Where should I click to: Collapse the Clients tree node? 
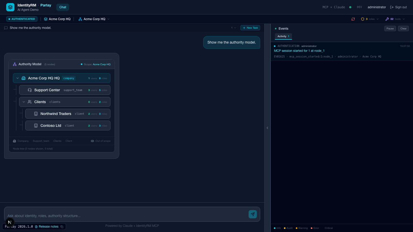click(24, 102)
